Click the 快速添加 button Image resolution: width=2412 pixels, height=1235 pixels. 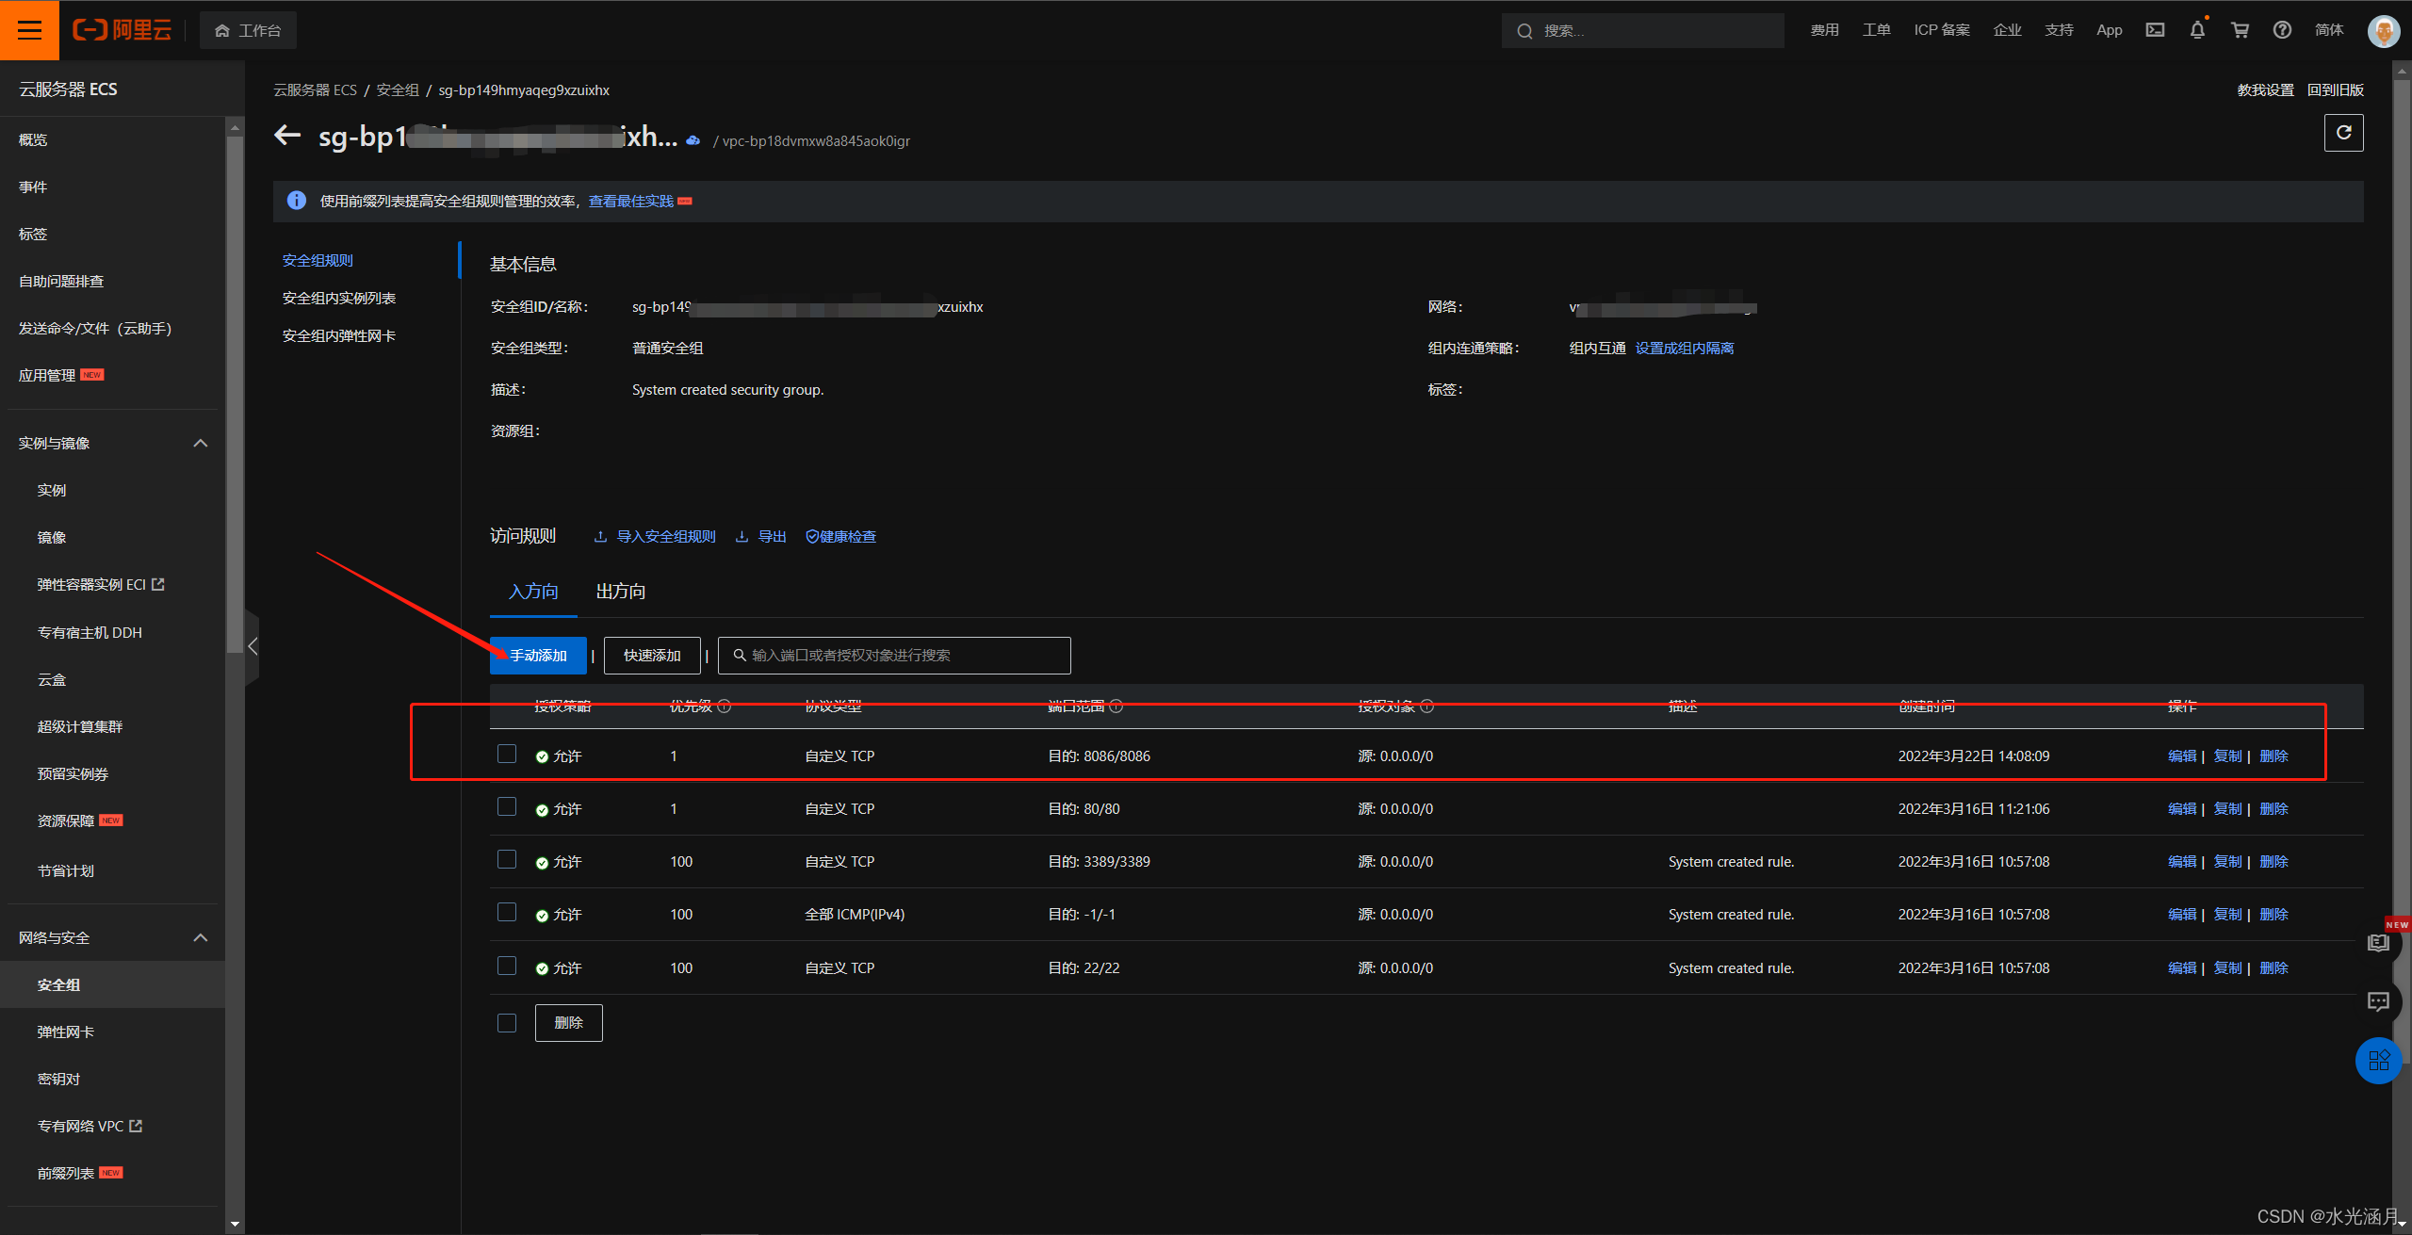[x=652, y=656]
